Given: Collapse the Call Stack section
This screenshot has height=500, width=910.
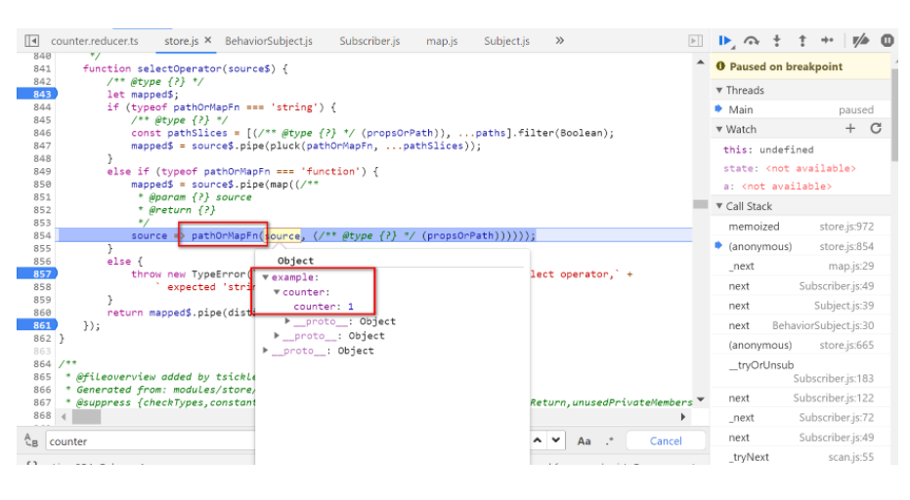Looking at the screenshot, I should (x=720, y=206).
